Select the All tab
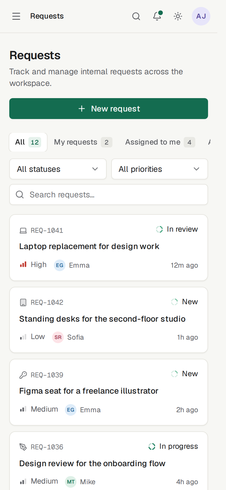The width and height of the screenshot is (226, 490). pyautogui.click(x=28, y=142)
